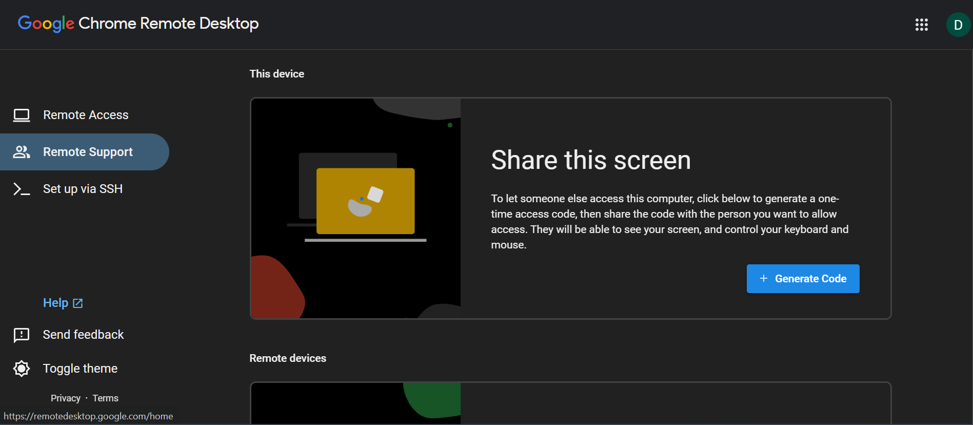973x425 pixels.
Task: Click the Share this screen heading
Action: (591, 160)
